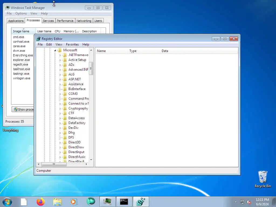Select explorer.exe in the process list
Viewport: 276px width, 207px height.
point(21,60)
